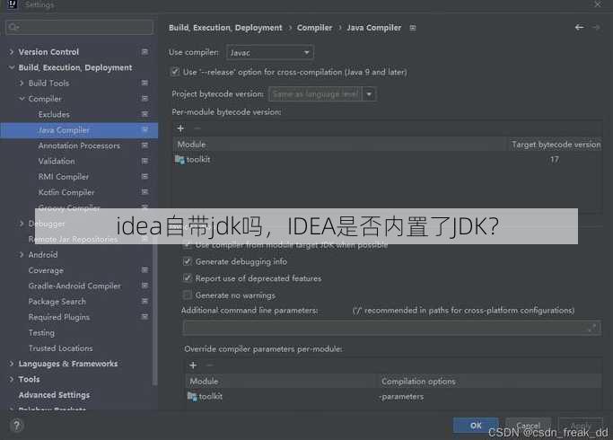Click target bytecode version value 17
Screen dimensions: 613x440
pos(555,160)
